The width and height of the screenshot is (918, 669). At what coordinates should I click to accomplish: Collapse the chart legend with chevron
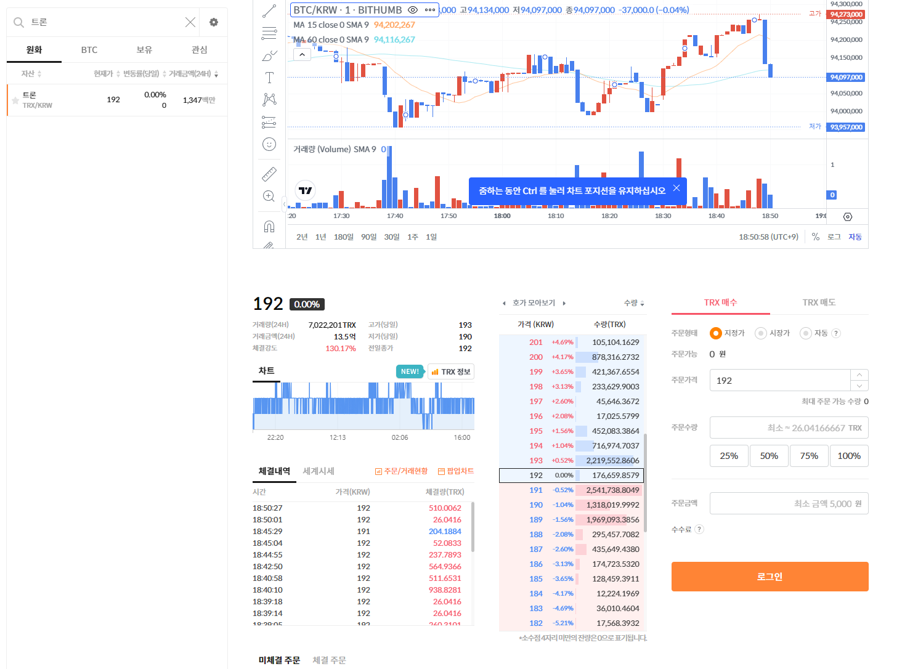(x=302, y=54)
